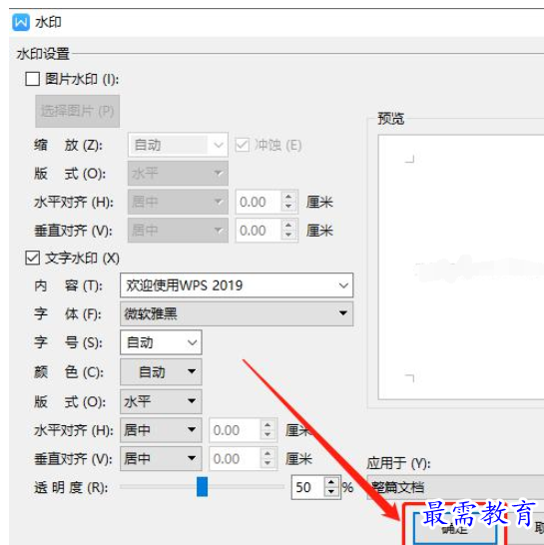This screenshot has width=544, height=545.
Task: Increase picture horizontal offset with up arrow
Action: point(288,197)
